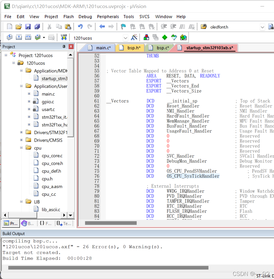Image resolution: width=274 pixels, height=279 pixels.
Task: Expand the Drivers/CMSIS folder
Action: pos(21,140)
